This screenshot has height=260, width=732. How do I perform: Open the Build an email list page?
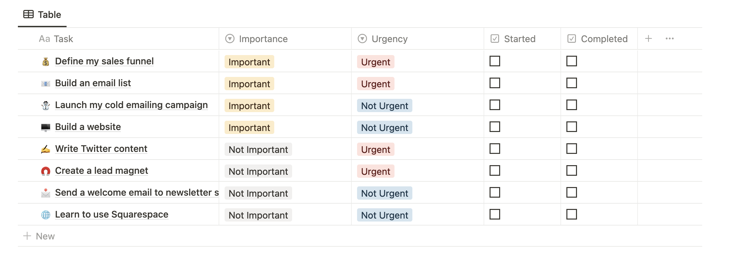click(x=93, y=83)
